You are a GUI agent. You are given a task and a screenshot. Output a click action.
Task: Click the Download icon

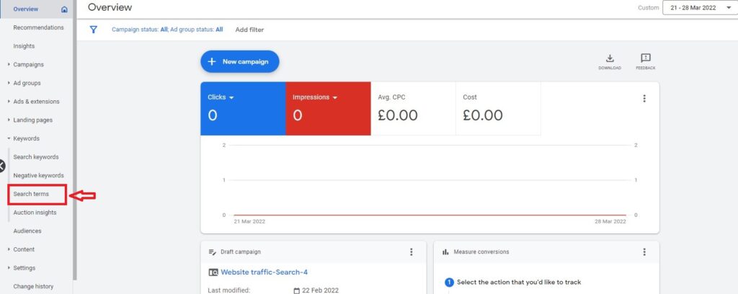(610, 58)
